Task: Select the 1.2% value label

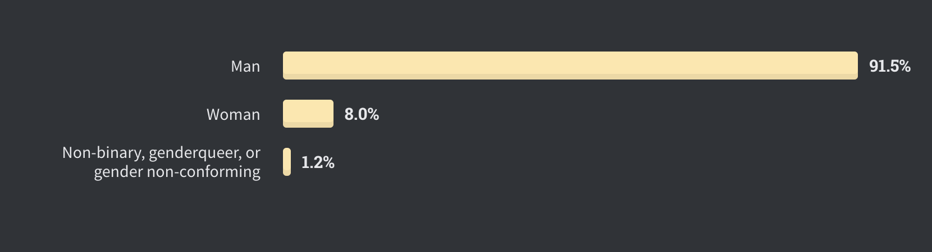Action: click(318, 162)
